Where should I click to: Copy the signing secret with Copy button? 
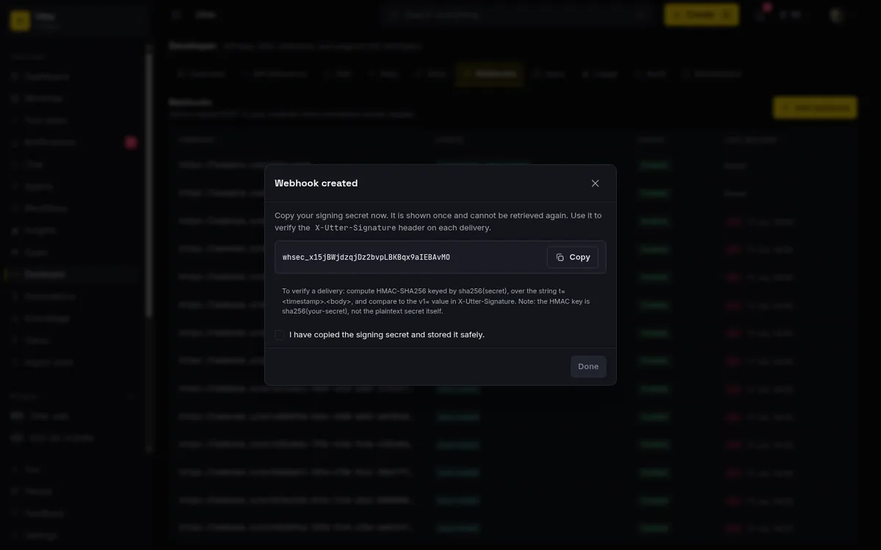tap(573, 257)
